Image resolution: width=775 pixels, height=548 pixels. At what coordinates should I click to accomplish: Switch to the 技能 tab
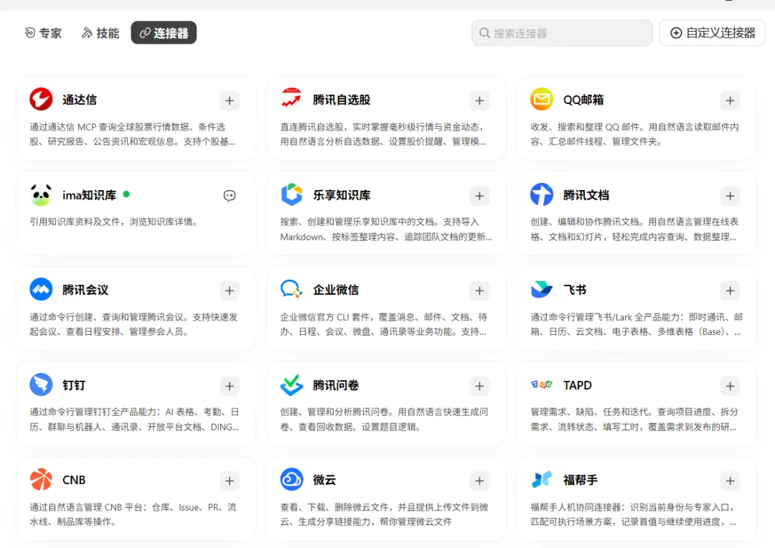(x=100, y=33)
